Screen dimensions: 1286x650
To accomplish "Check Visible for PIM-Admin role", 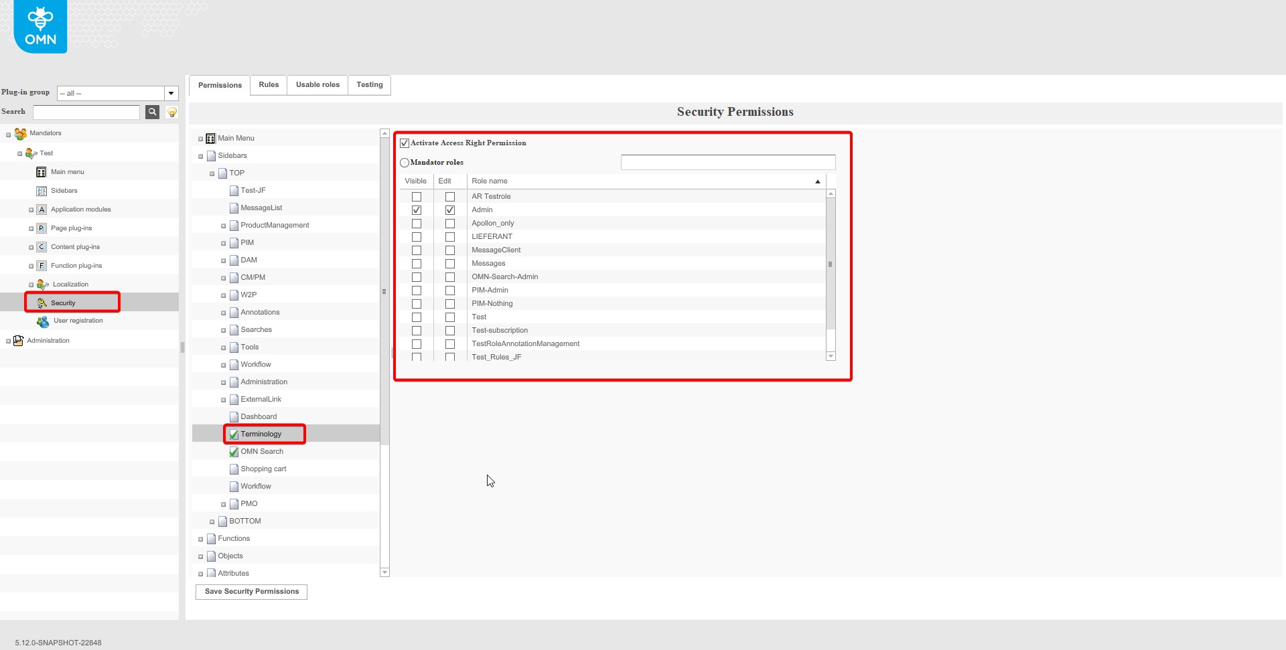I will (417, 291).
